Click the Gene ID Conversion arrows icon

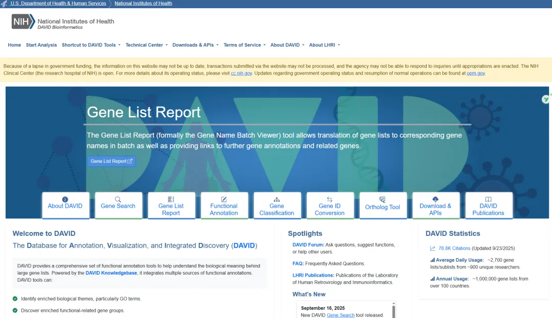(330, 199)
